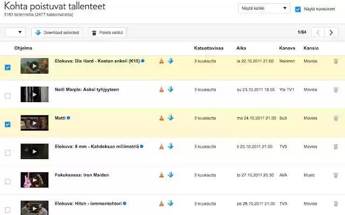Toggle the Näytä kuvaukset checkbox
This screenshot has width=345, height=215.
(298, 9)
